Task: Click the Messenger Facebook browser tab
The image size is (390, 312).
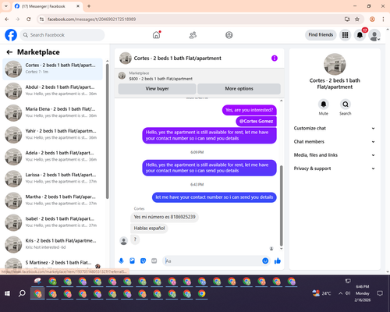Action: (x=47, y=6)
